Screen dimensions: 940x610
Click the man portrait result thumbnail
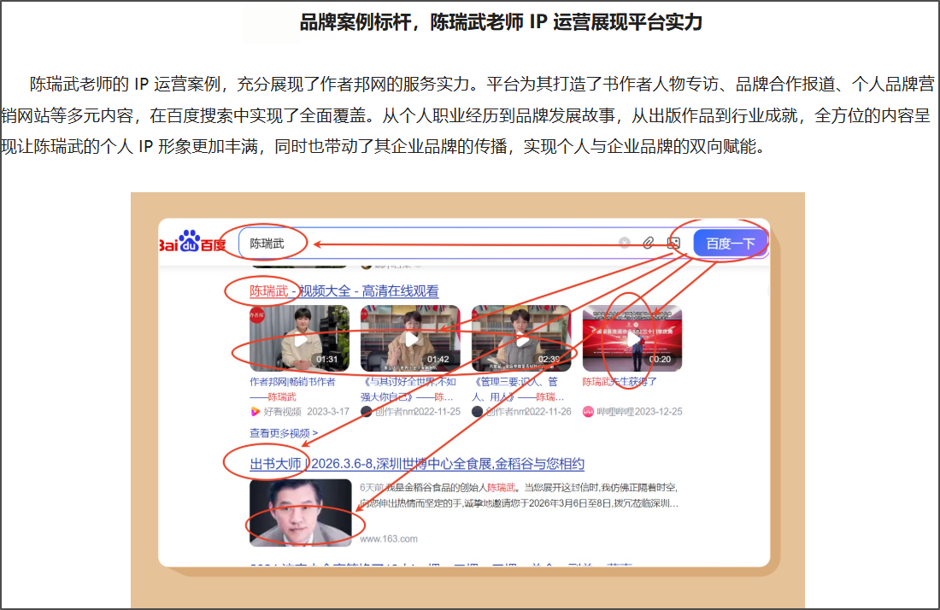(300, 513)
